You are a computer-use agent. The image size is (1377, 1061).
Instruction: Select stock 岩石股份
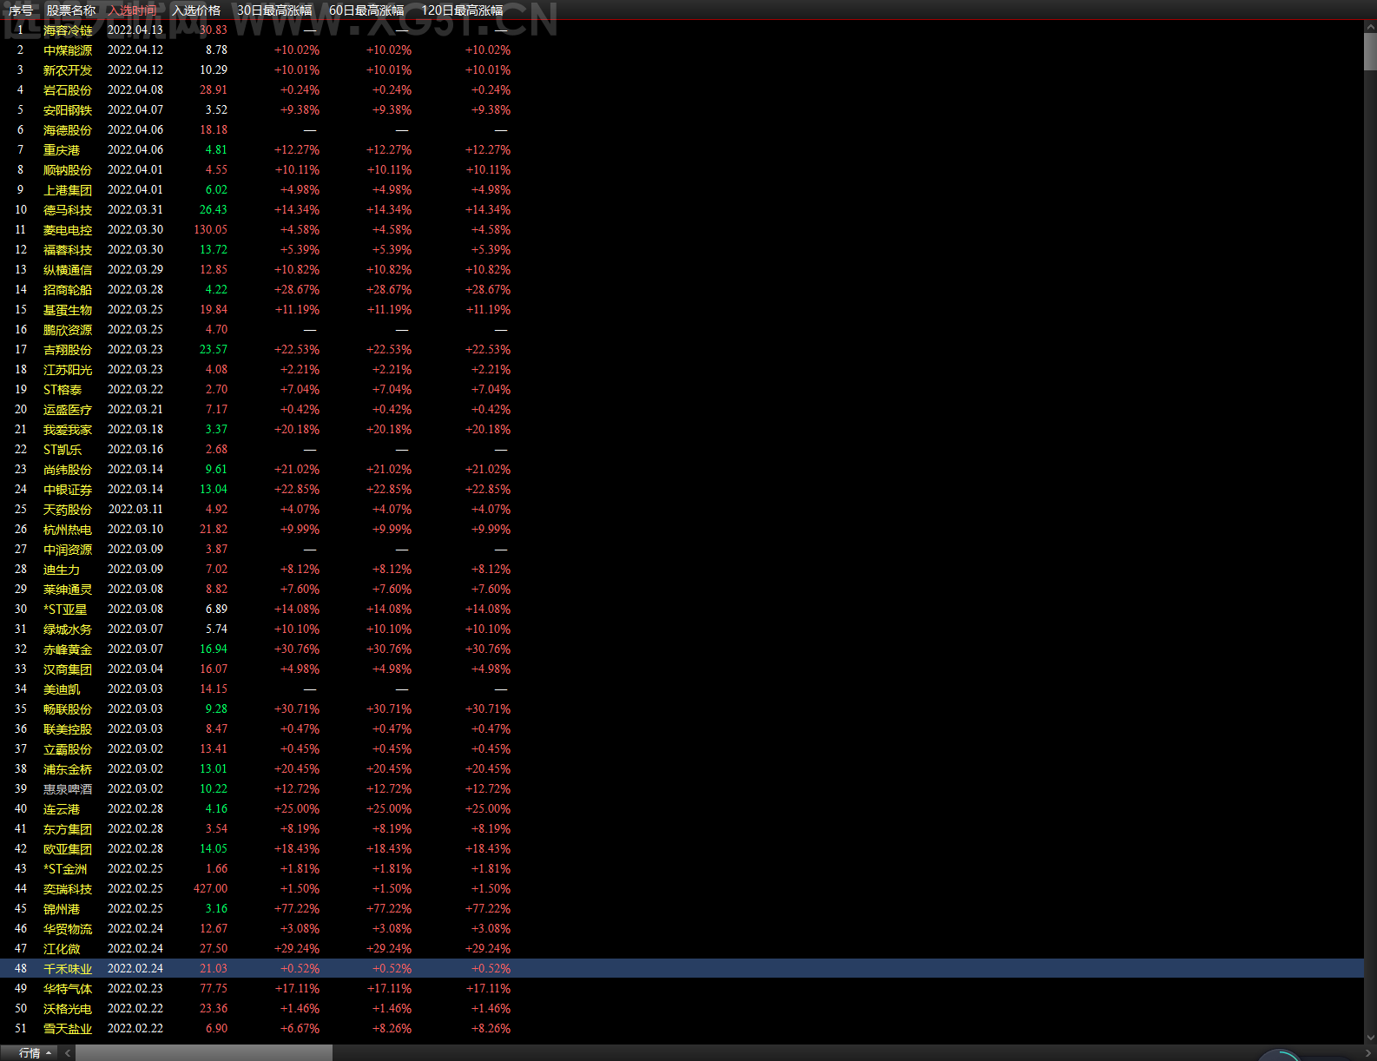(68, 90)
